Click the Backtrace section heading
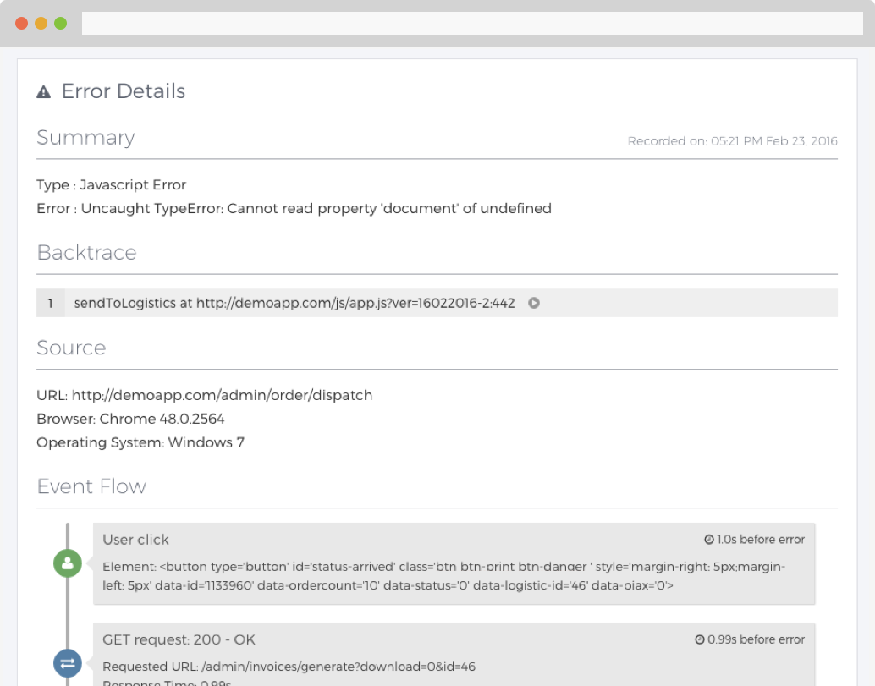 (x=86, y=253)
